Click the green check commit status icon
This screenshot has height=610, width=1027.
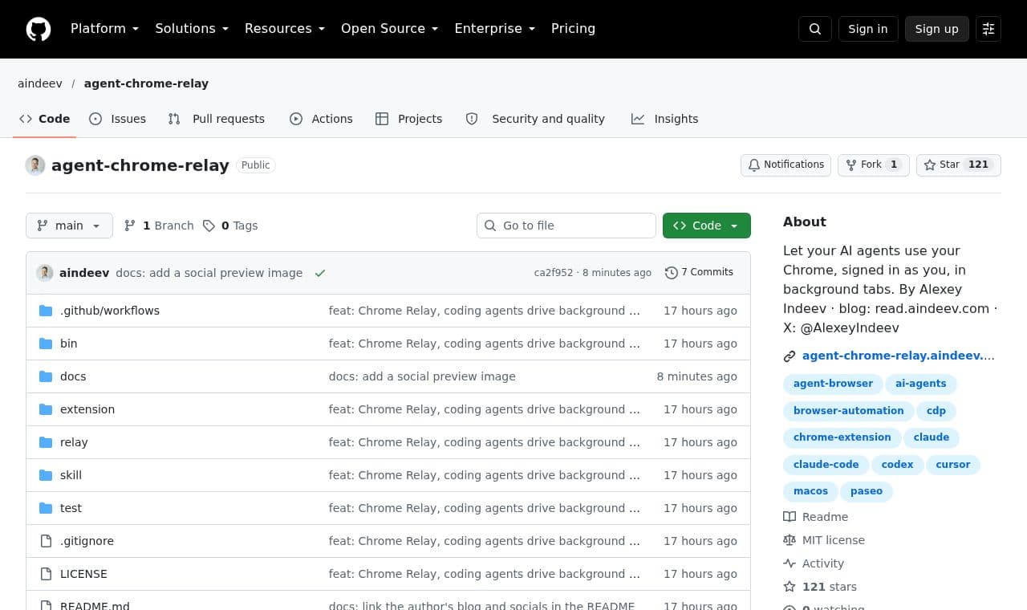coord(320,273)
